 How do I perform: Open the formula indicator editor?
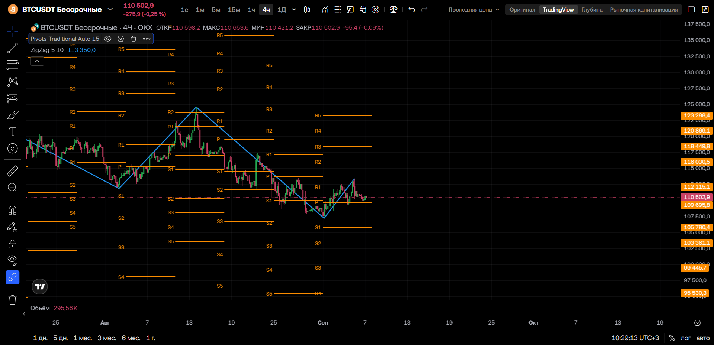[x=350, y=10]
